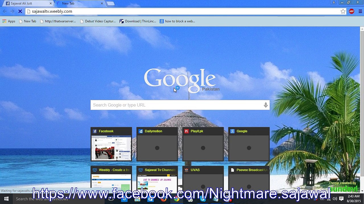Bookmark this page with the star icon
The image size is (364, 204).
coord(343,11)
